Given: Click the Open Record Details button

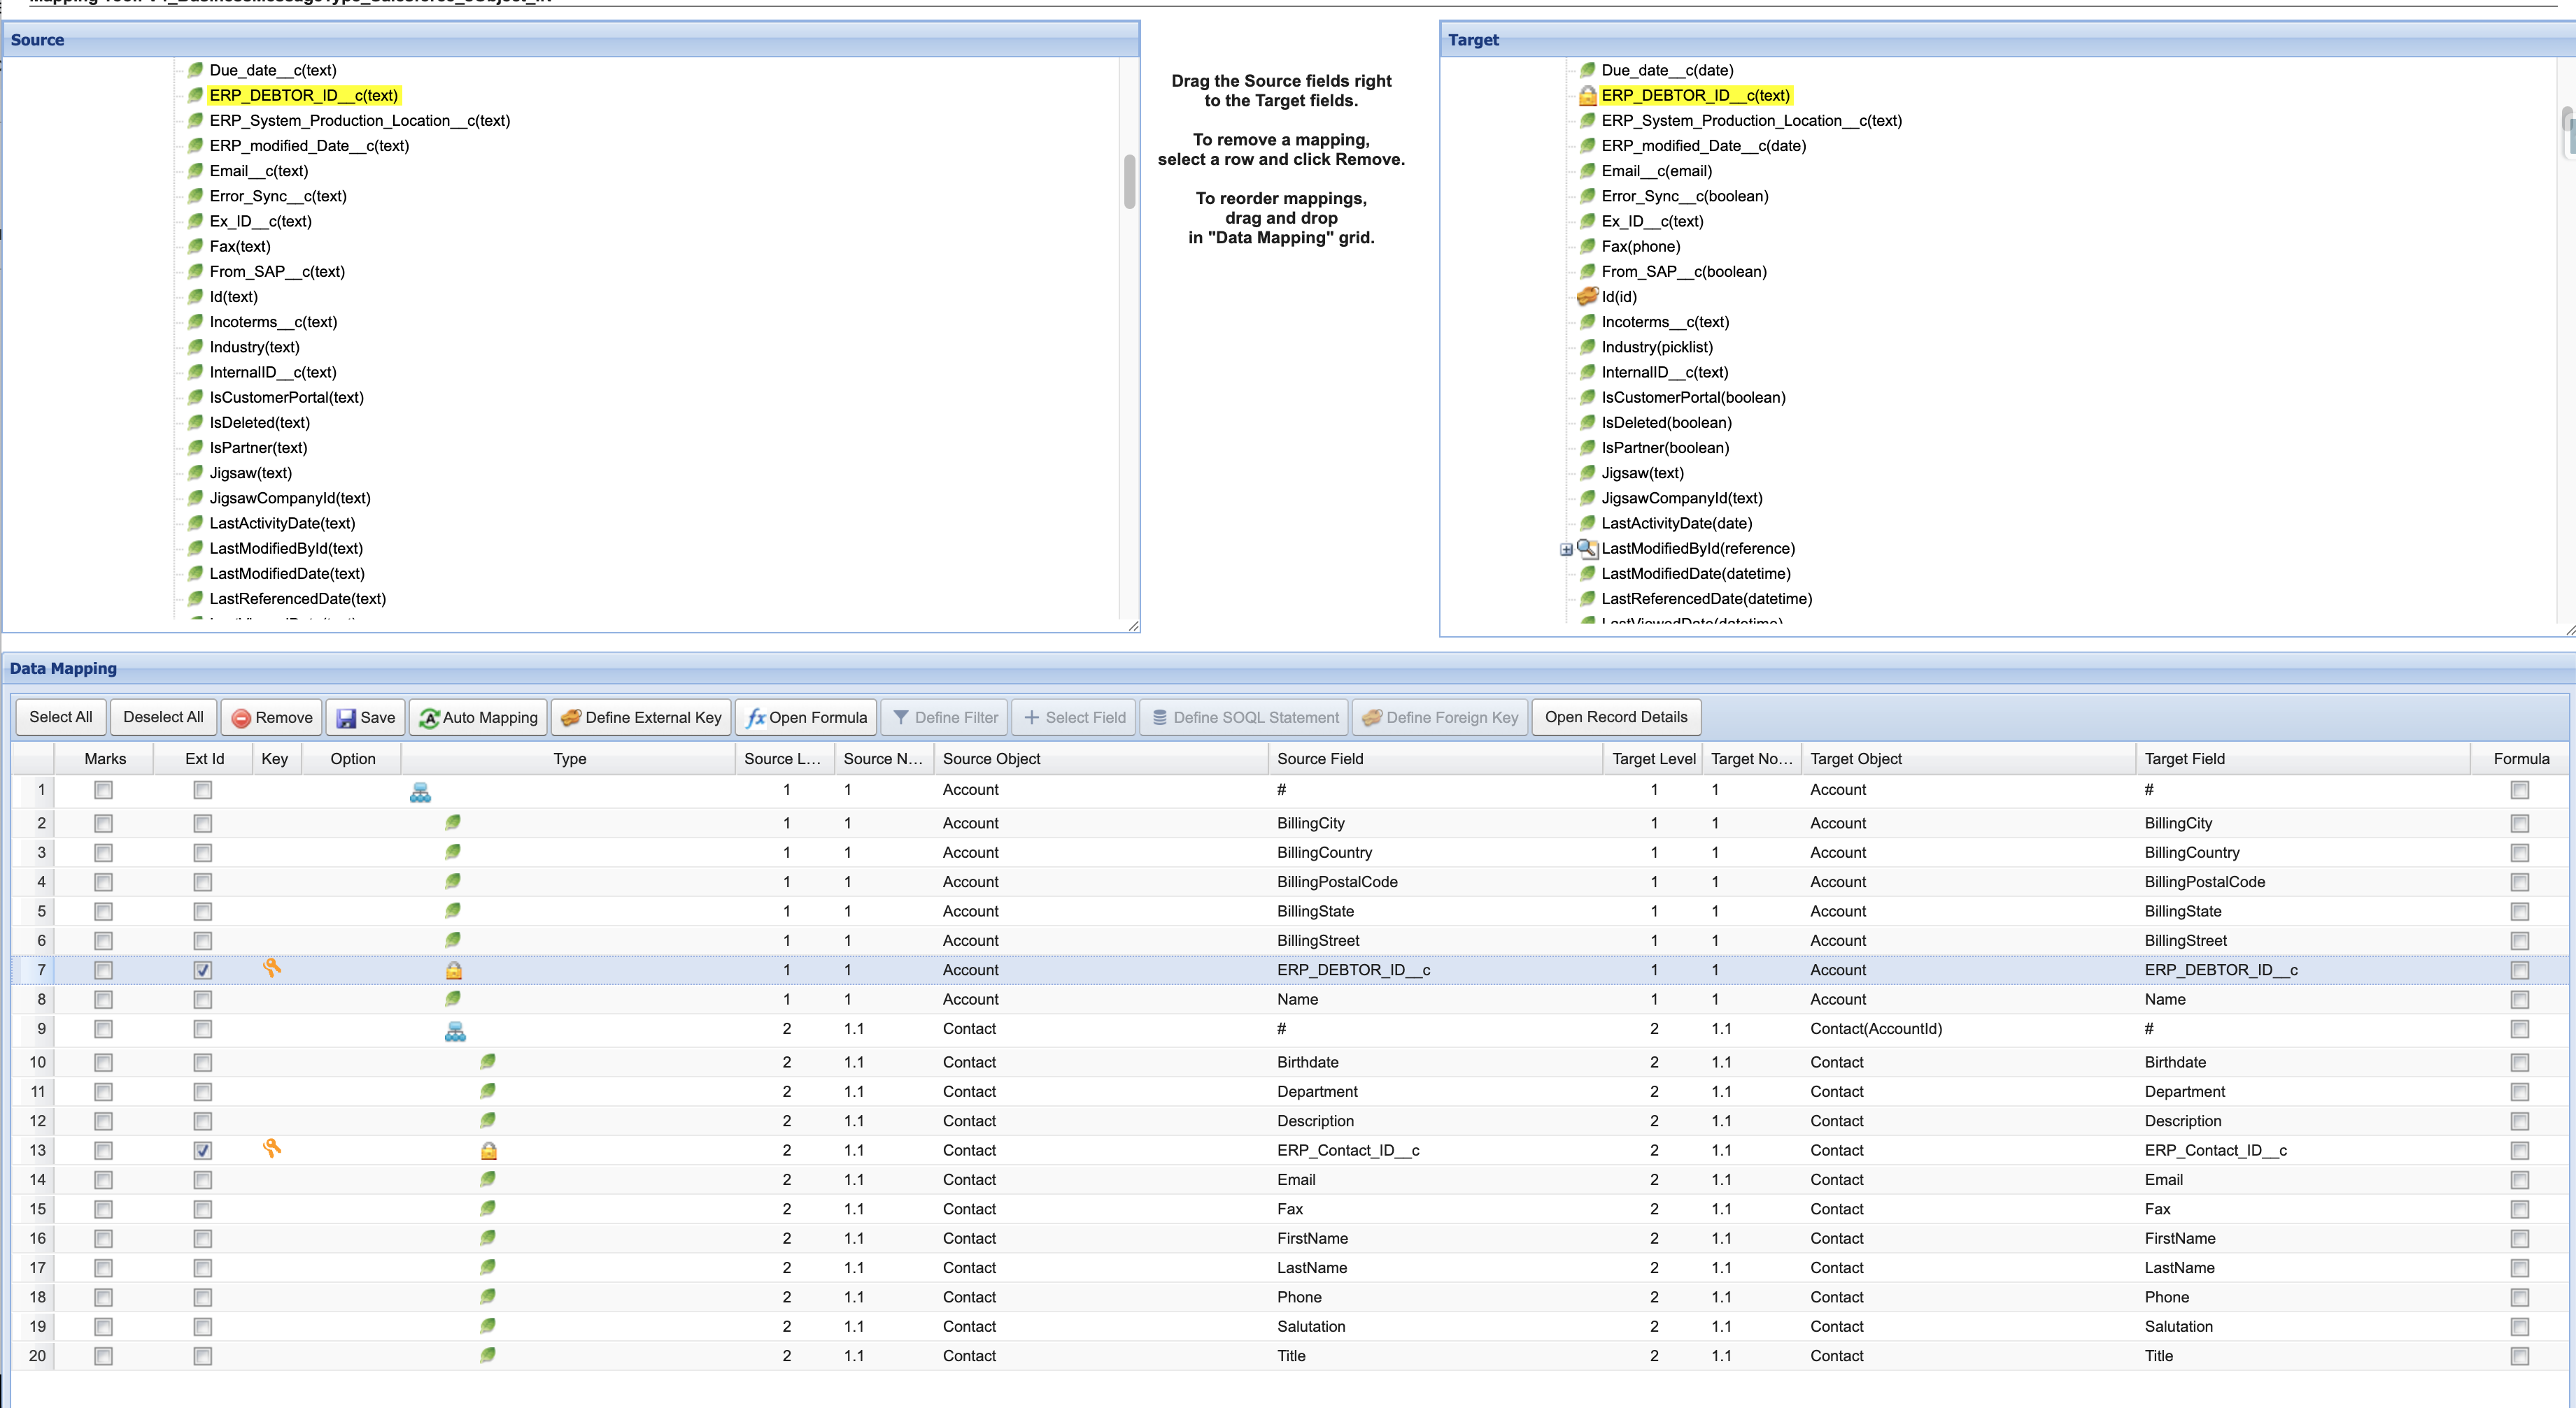Looking at the screenshot, I should (1614, 717).
